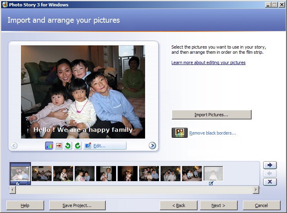Select the second film strip thumbnail
This screenshot has width=287, height=213.
42,174
